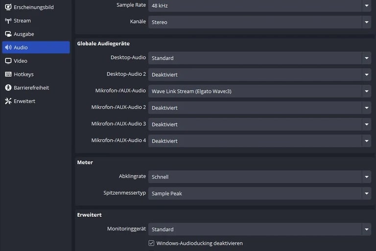This screenshot has width=376, height=251.
Task: Click the Video monitor icon
Action: pyautogui.click(x=8, y=61)
